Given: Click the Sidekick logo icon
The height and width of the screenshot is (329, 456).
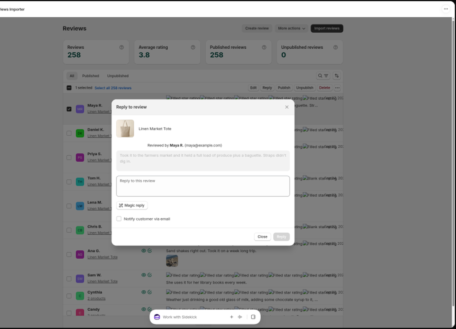Looking at the screenshot, I should click(x=157, y=317).
